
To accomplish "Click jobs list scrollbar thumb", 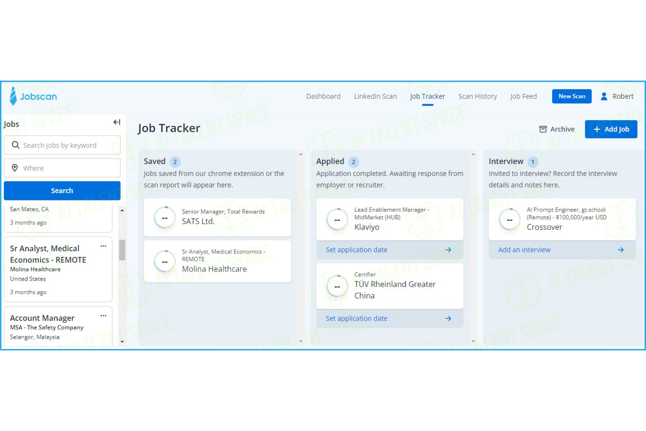I will [x=122, y=250].
